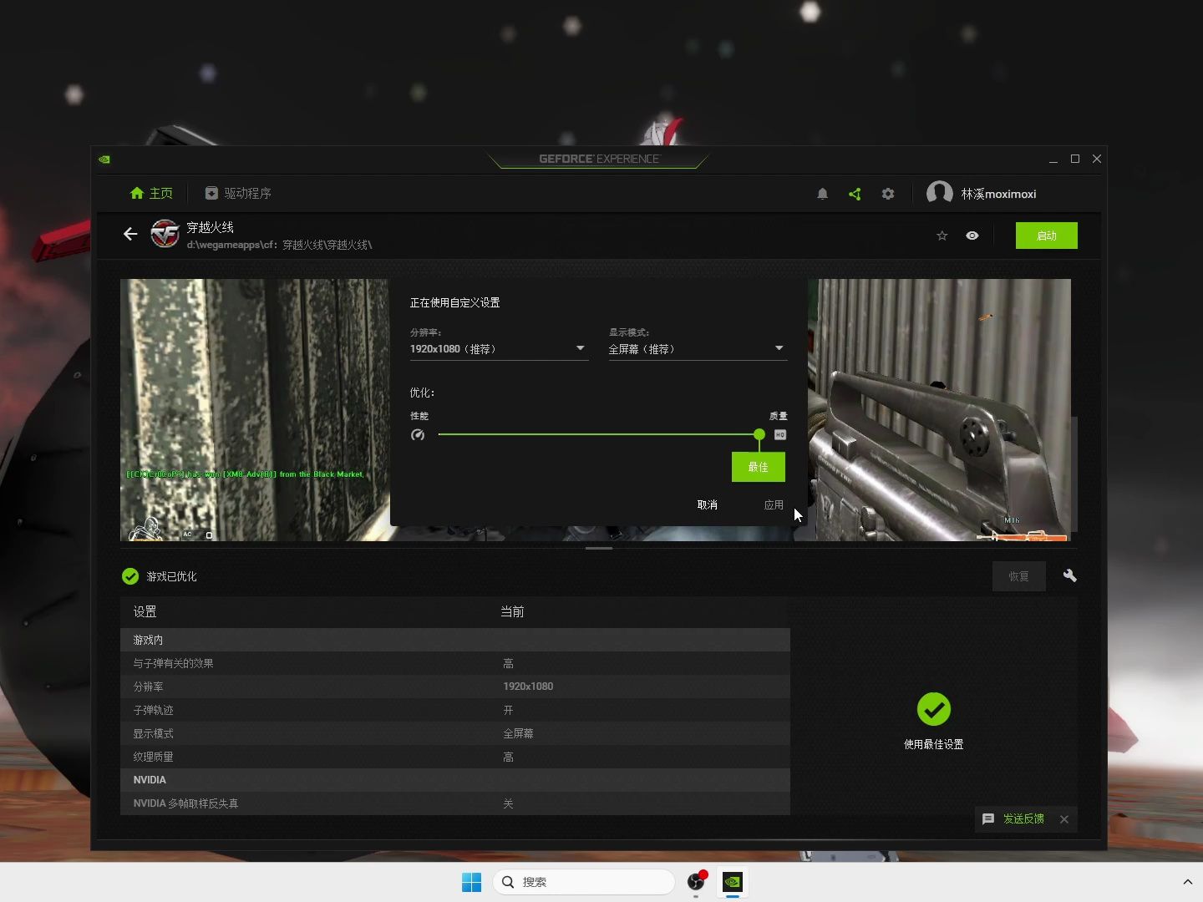
Task: Click the large optimal settings checkmark
Action: 934,709
